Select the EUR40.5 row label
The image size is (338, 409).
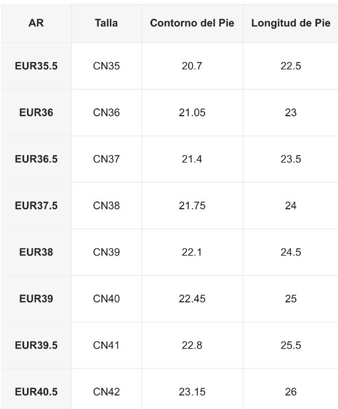[36, 392]
